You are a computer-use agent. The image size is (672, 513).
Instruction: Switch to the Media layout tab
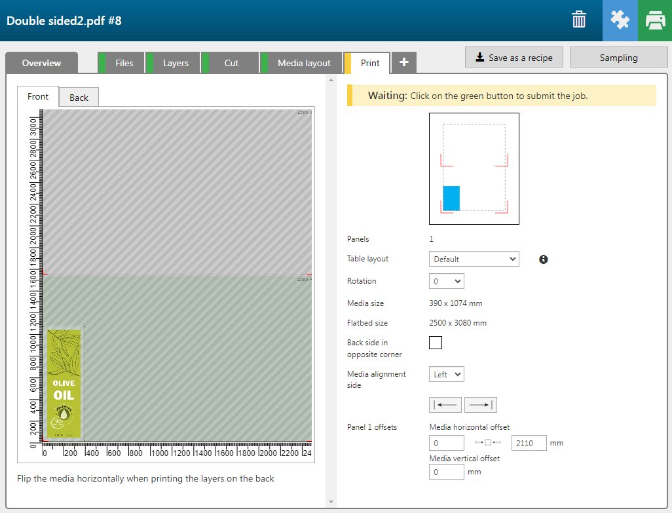click(304, 63)
